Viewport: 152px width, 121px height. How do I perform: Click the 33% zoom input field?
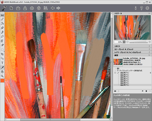pos(118,42)
